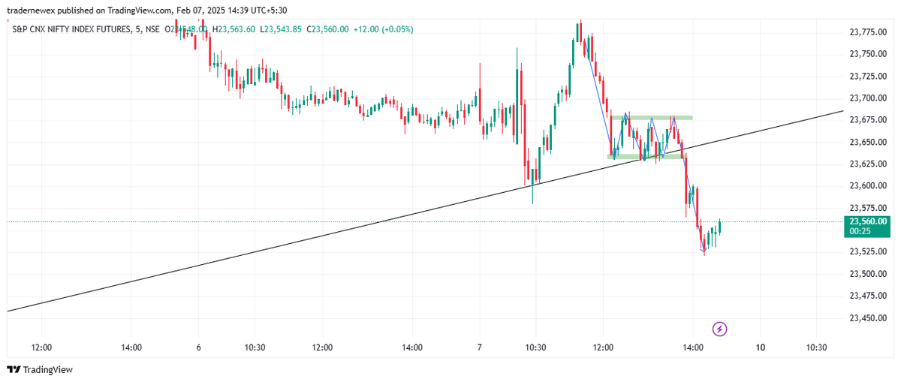Click the 23,450.00 price scale label

tap(869, 317)
